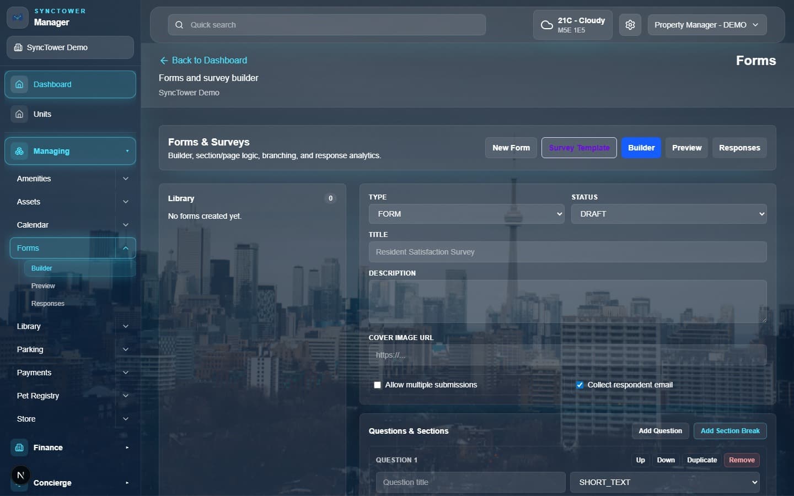Click the magnifier icon in Quick search
This screenshot has width=794, height=496.
point(179,25)
